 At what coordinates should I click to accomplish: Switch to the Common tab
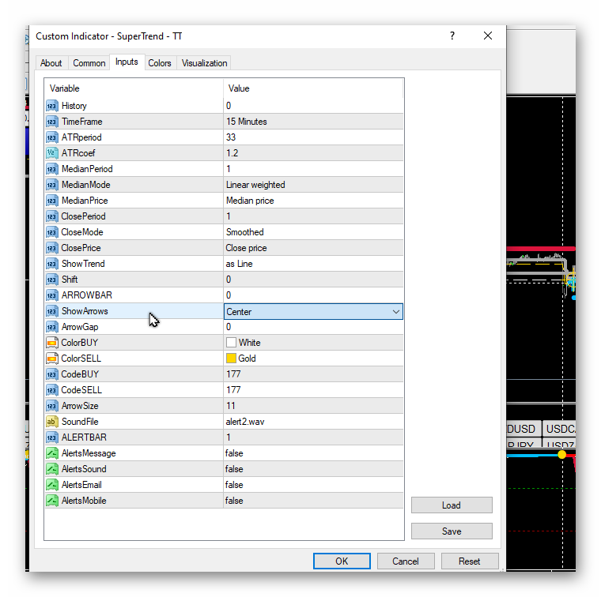[x=89, y=63]
